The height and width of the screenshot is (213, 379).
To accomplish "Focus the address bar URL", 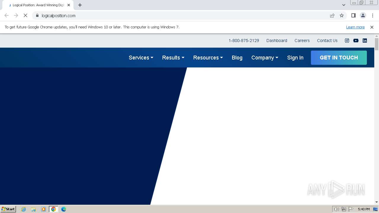I will [59, 15].
